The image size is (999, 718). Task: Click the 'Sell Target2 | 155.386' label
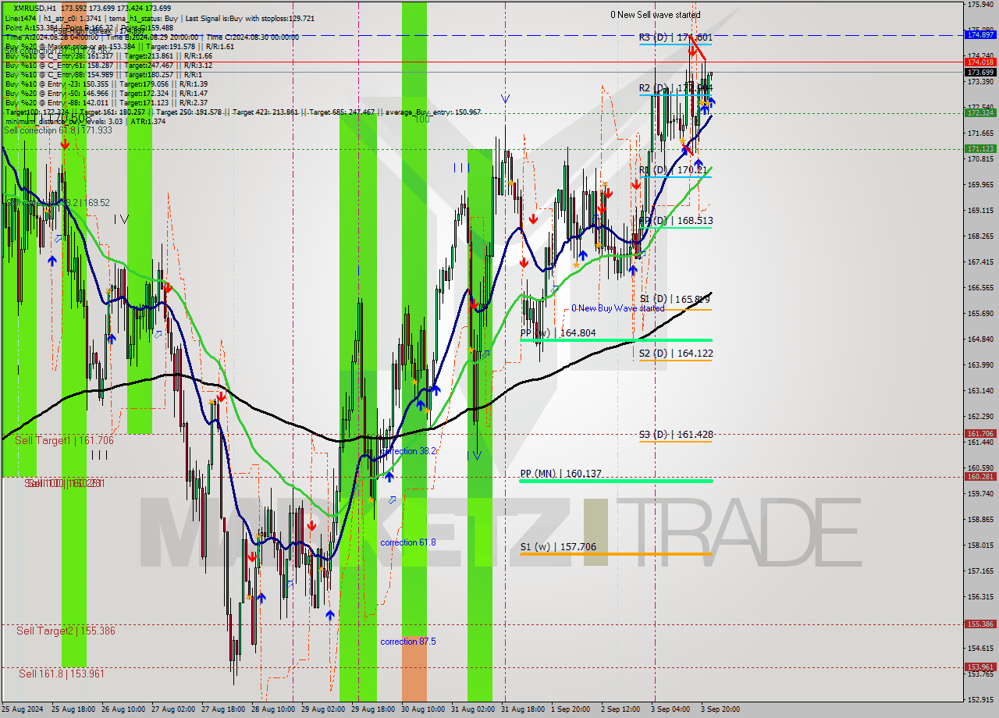pyautogui.click(x=66, y=631)
